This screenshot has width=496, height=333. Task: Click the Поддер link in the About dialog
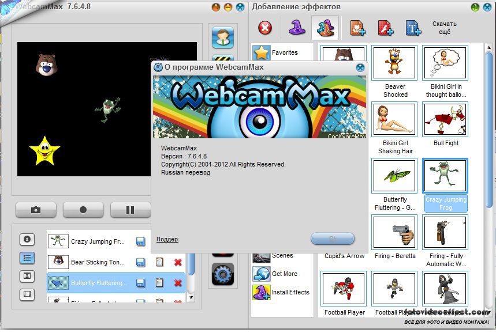click(167, 239)
